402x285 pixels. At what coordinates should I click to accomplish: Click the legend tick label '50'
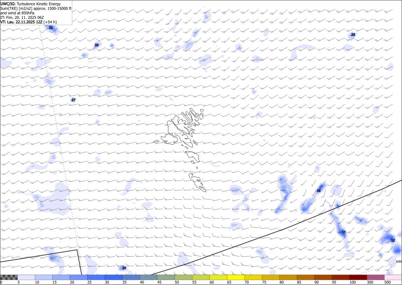[x=177, y=283]
